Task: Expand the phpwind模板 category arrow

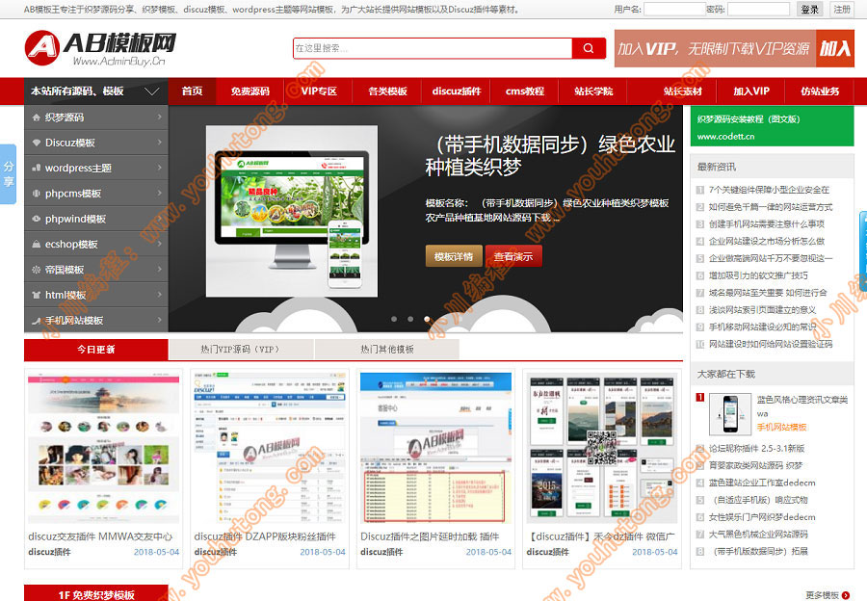Action: point(159,219)
